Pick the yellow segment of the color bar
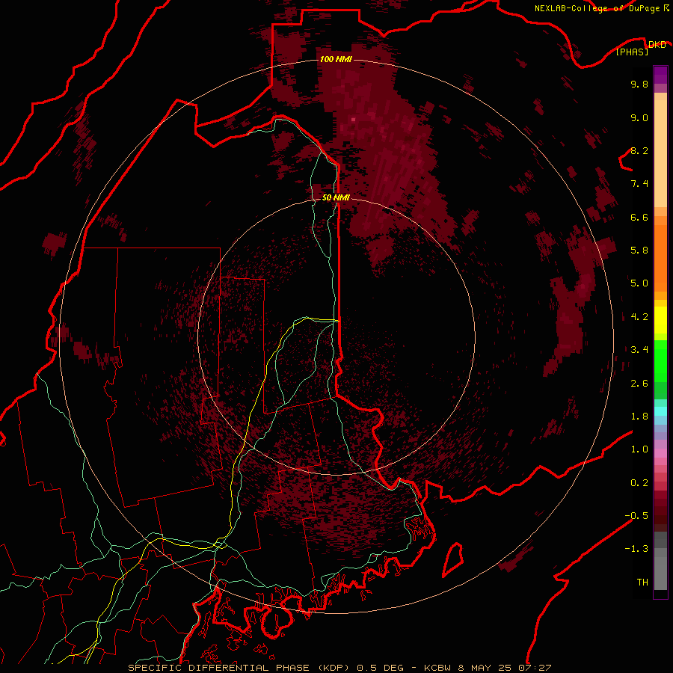This screenshot has height=673, width=673. (660, 320)
